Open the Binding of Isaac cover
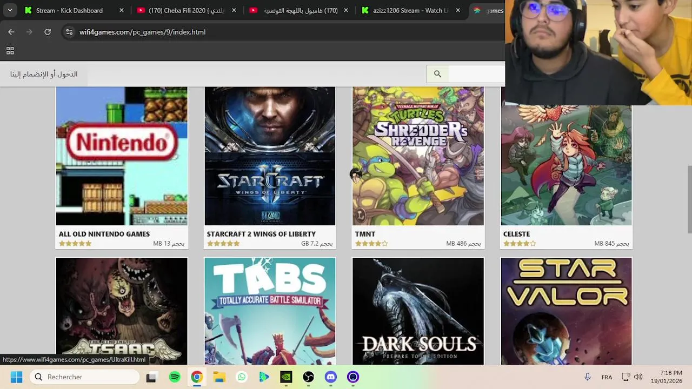 click(x=122, y=311)
